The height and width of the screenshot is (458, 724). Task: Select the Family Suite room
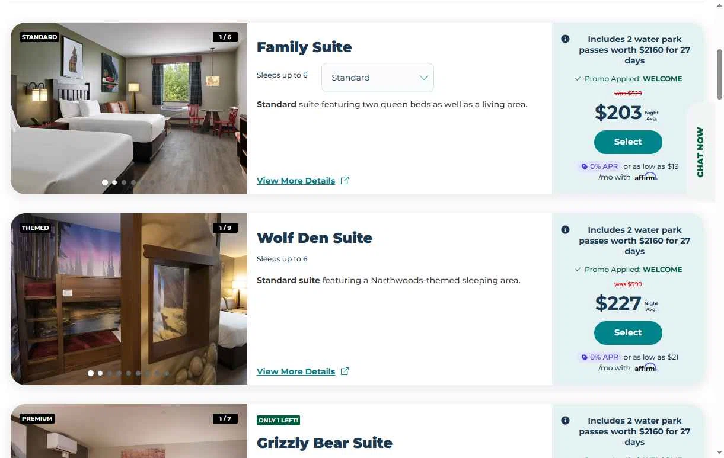(x=628, y=142)
